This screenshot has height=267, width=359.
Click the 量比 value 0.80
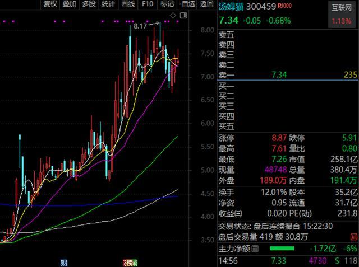pos(349,149)
